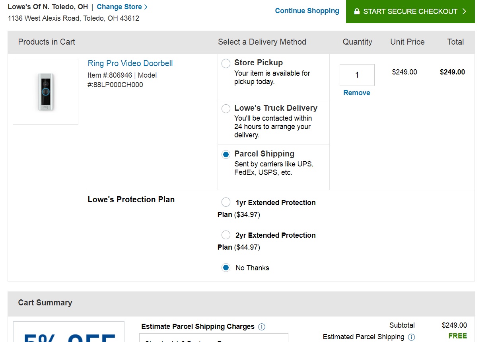Screen dimensions: 494x342
Task: Open the Ring Pro Video Doorbell product page
Action: pyautogui.click(x=130, y=63)
